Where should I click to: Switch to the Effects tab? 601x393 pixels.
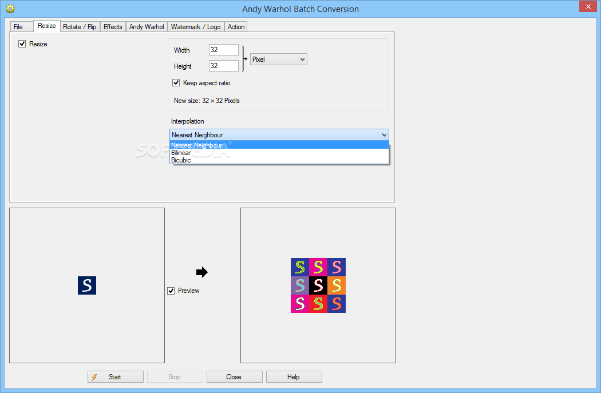[x=113, y=27]
